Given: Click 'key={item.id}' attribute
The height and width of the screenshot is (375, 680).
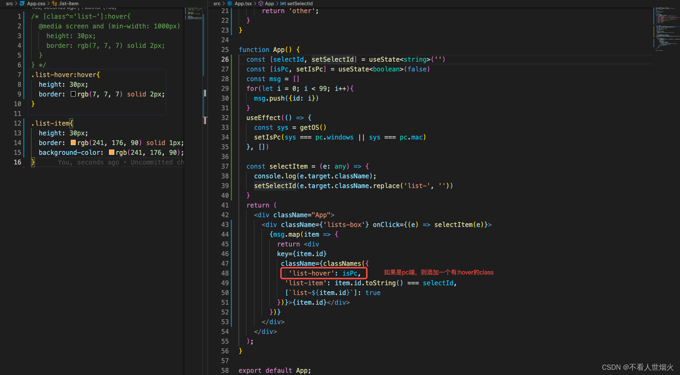Looking at the screenshot, I should (x=302, y=254).
